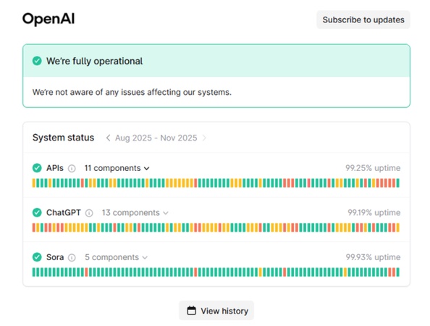Click the Aug 2025 - Nov 2025 date range
Viewport: 430px width, 326px height.
click(x=156, y=138)
